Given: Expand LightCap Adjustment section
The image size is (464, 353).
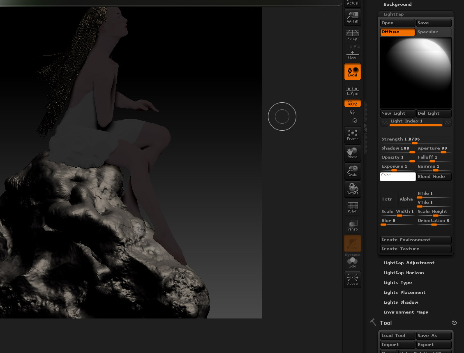Looking at the screenshot, I should 409,263.
